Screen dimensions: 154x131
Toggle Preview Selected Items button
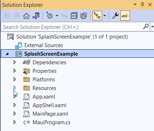[125, 16]
